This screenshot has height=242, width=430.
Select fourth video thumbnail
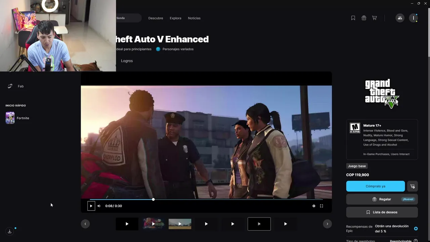point(206,224)
